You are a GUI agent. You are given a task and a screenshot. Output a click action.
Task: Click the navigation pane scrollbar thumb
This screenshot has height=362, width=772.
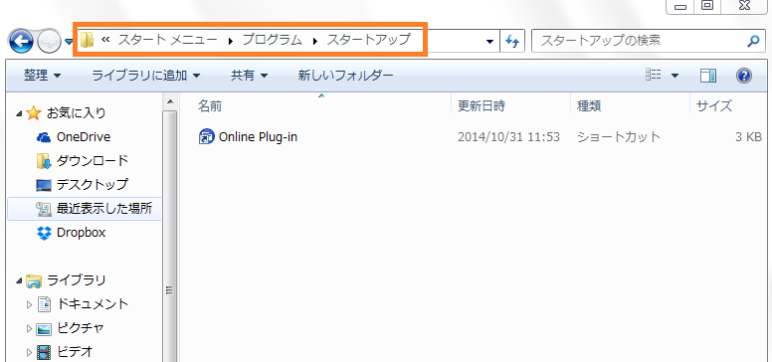pyautogui.click(x=169, y=237)
